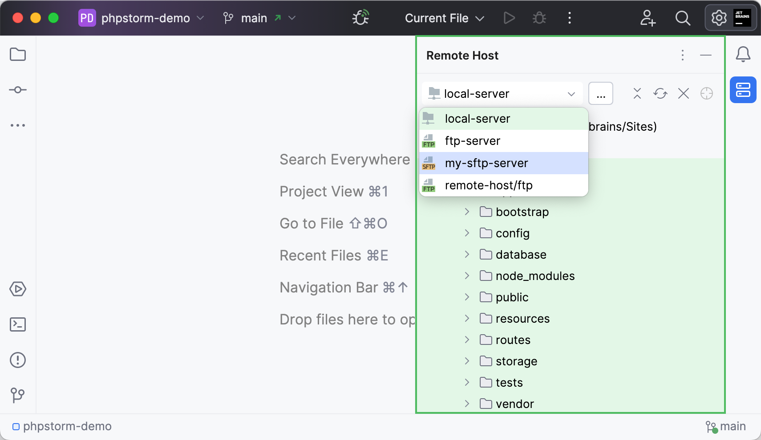The width and height of the screenshot is (761, 440).
Task: Open the Problems tool window
Action: [x=17, y=360]
